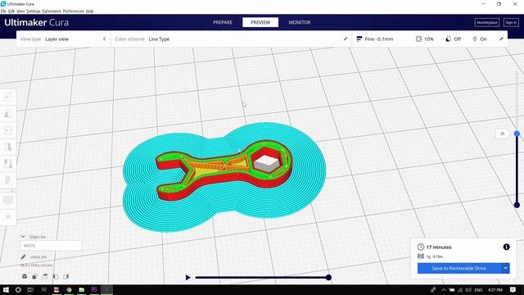
Task: Open the Extensions menu
Action: [52, 11]
